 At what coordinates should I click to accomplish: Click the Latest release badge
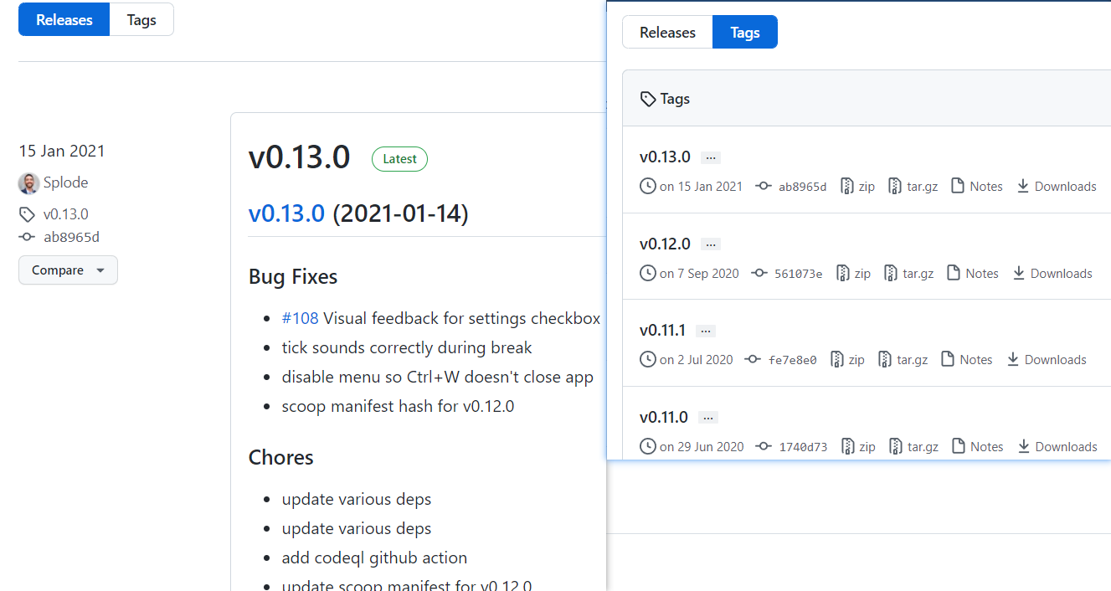click(x=399, y=159)
